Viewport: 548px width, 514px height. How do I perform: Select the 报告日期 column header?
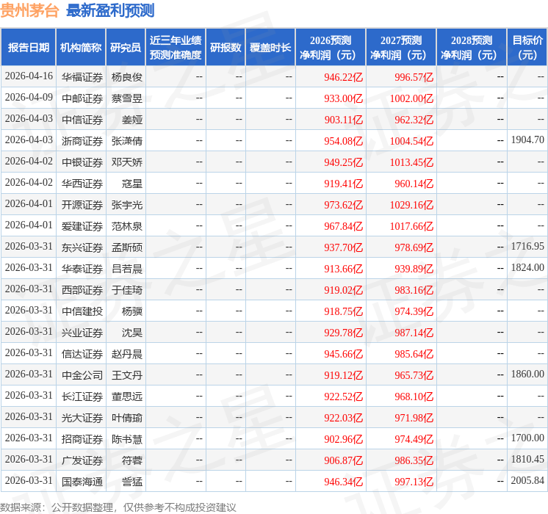coord(28,48)
